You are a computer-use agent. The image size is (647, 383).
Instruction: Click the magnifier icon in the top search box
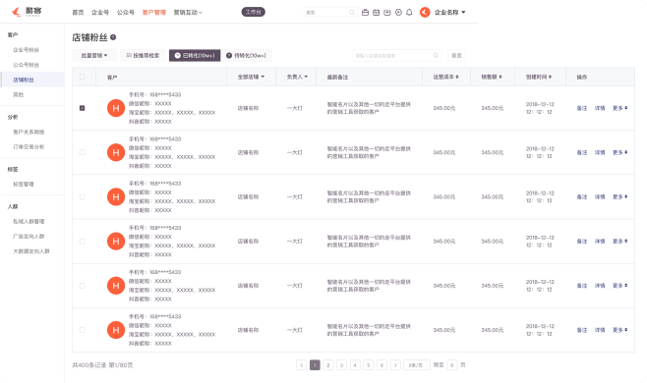352,13
